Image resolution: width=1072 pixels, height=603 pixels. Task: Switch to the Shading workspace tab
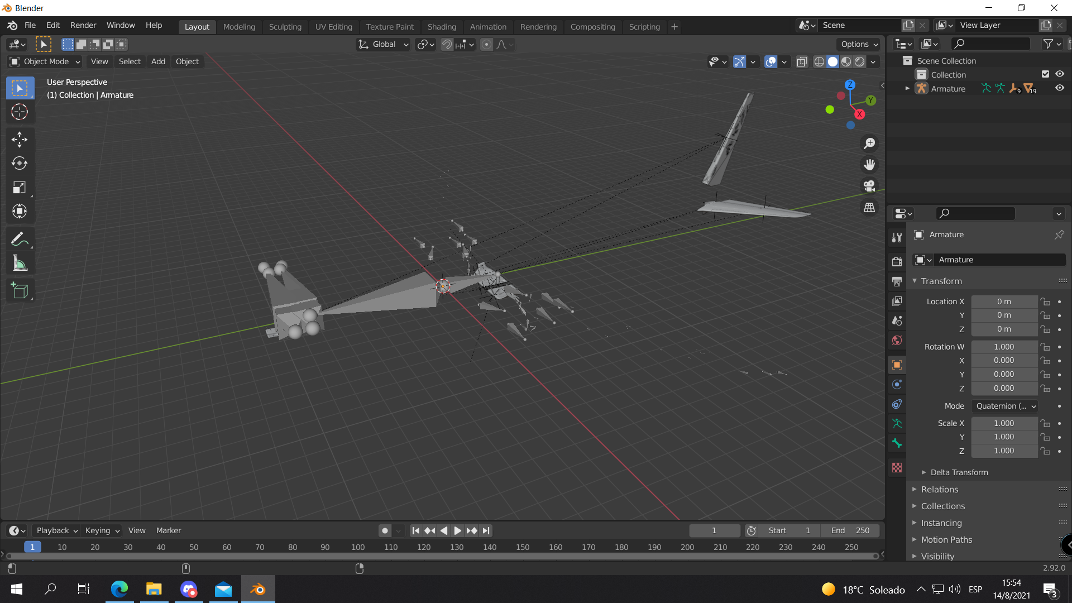442,26
